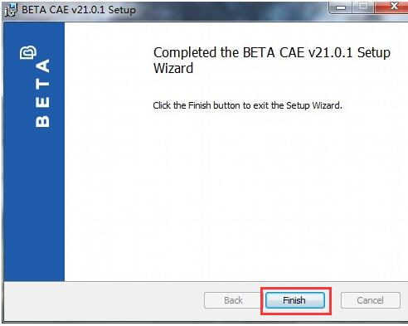
Task: Click the grayed-out Back button
Action: [233, 300]
